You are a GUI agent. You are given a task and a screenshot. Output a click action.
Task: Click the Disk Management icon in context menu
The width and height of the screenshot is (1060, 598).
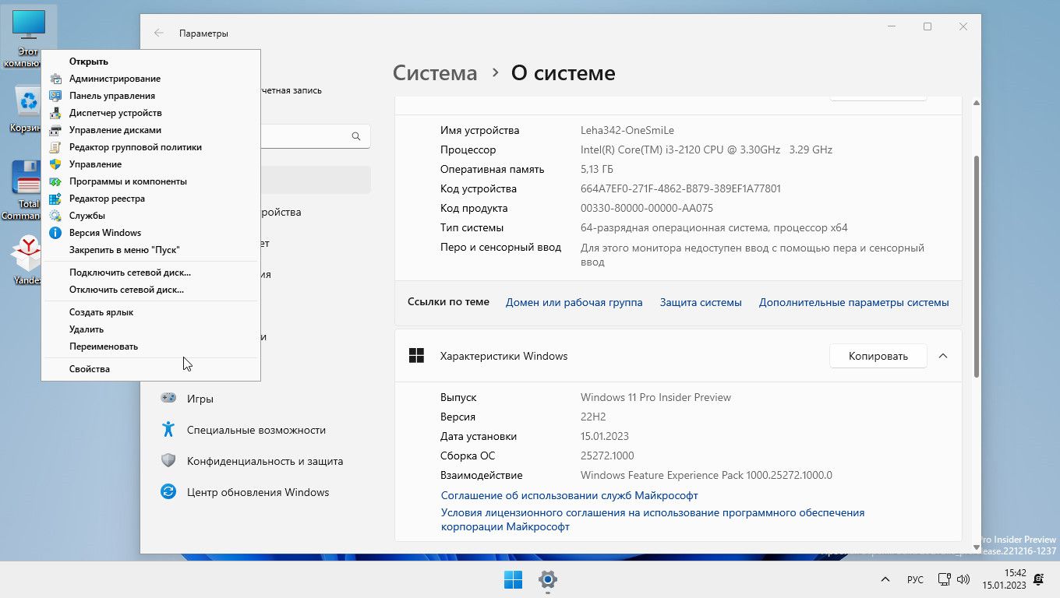click(x=55, y=130)
